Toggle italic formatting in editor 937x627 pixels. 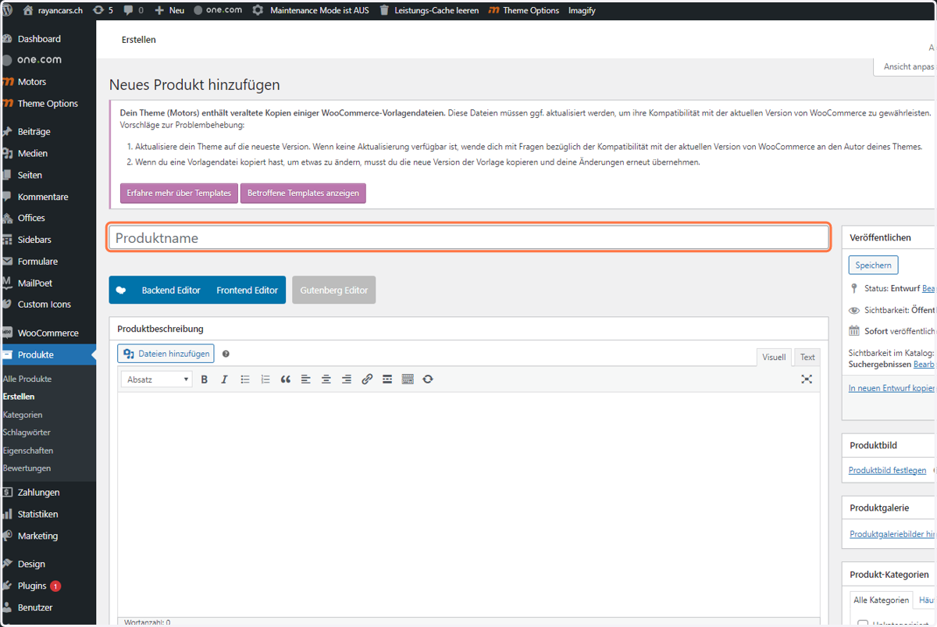(x=224, y=379)
